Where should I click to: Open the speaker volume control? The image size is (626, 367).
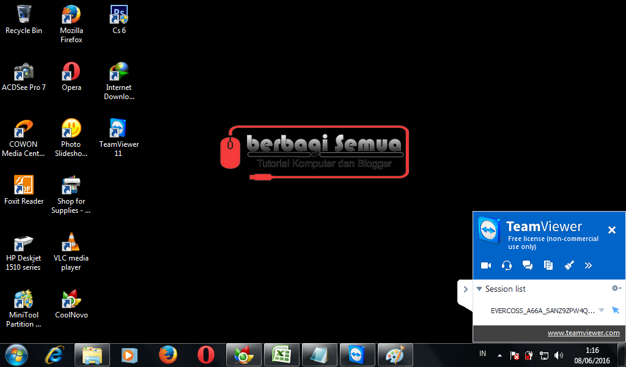(559, 354)
